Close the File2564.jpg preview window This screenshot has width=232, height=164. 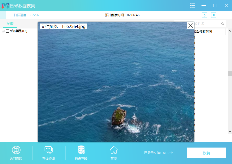[191, 26]
